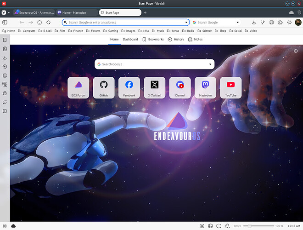Open the Vivaldi main menu button
This screenshot has height=230, width=303.
[x=4, y=12]
